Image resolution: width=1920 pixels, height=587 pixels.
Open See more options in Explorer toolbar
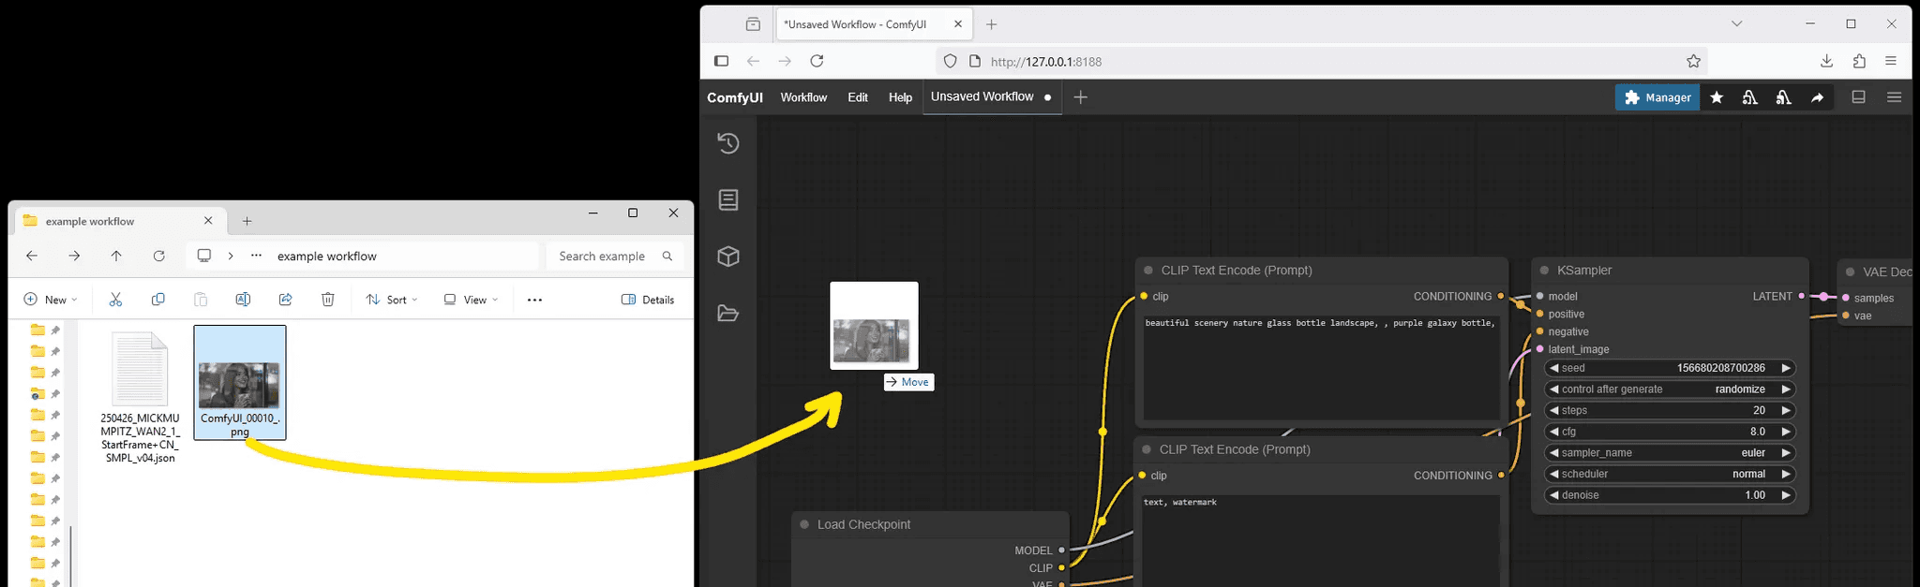tap(534, 300)
